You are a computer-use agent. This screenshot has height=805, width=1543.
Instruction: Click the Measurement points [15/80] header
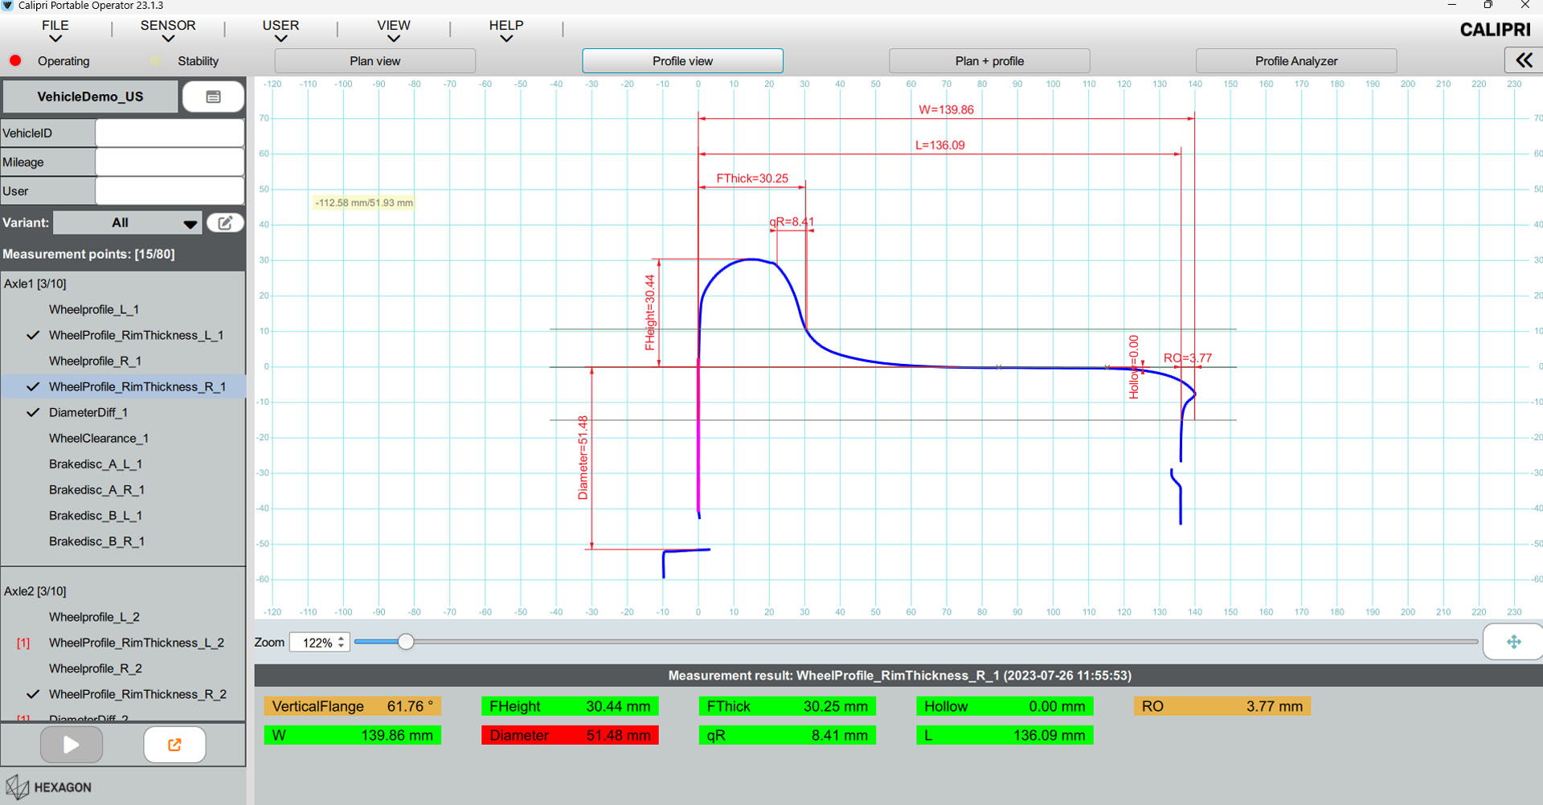click(88, 254)
